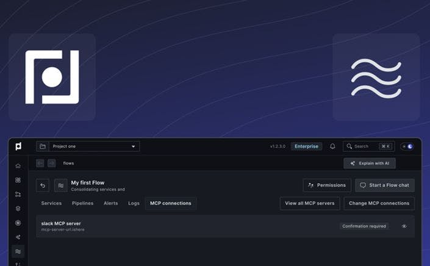Click the mcp-server-url.ishere address text
430x266 pixels.
(x=63, y=229)
